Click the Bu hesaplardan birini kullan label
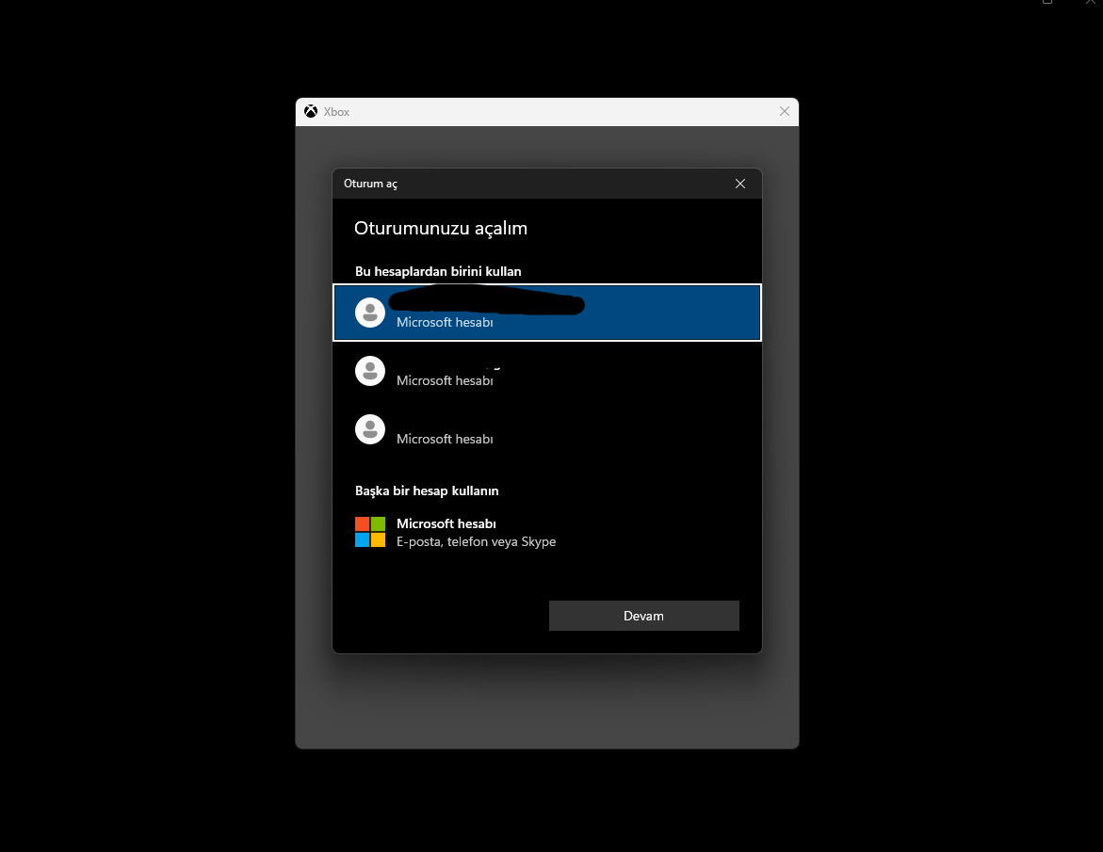The height and width of the screenshot is (852, 1103). point(438,271)
